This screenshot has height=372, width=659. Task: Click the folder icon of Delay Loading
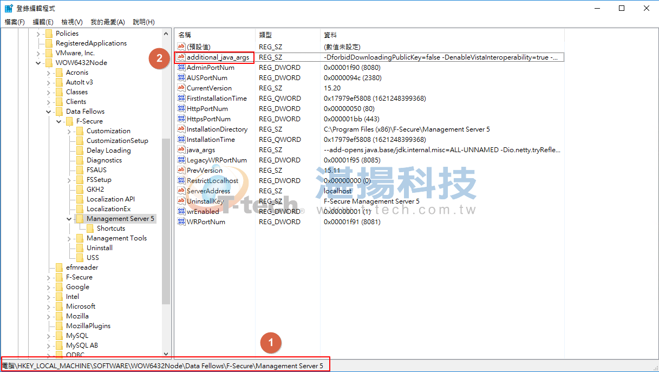click(80, 151)
